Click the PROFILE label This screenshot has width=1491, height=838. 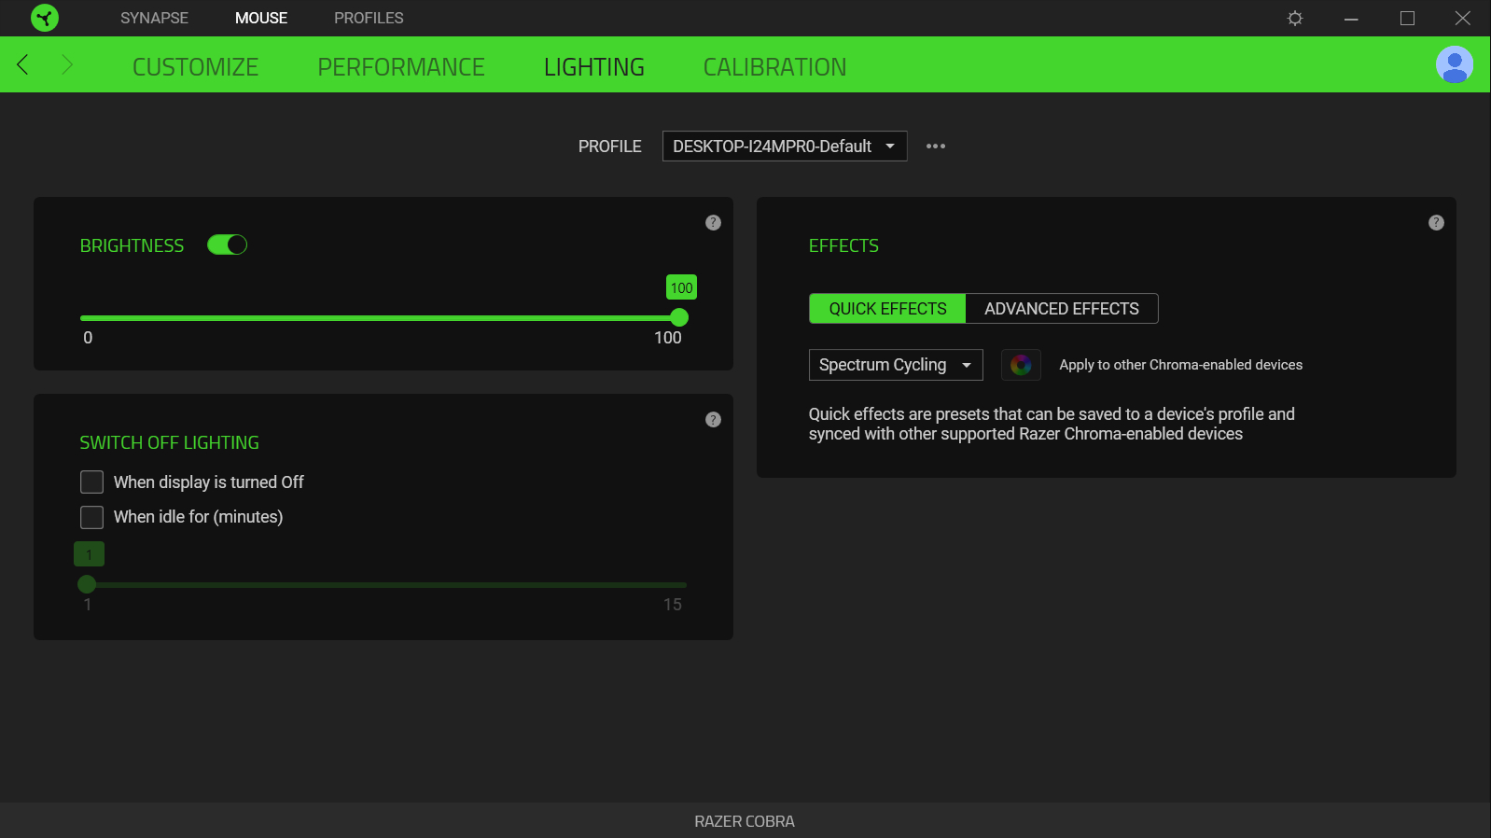pos(609,147)
